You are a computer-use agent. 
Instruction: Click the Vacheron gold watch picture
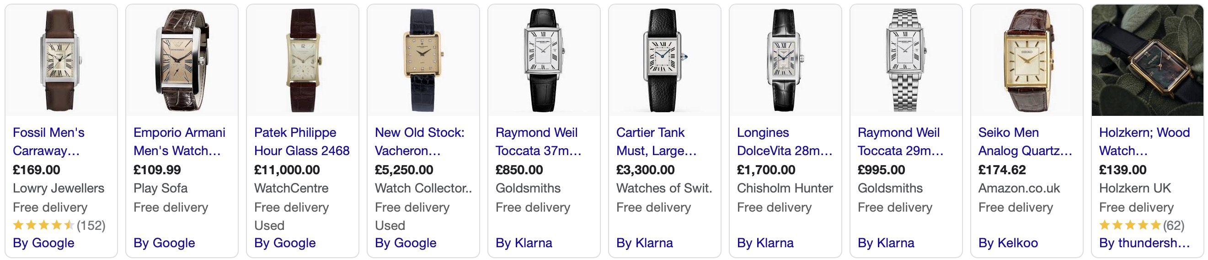(x=423, y=60)
